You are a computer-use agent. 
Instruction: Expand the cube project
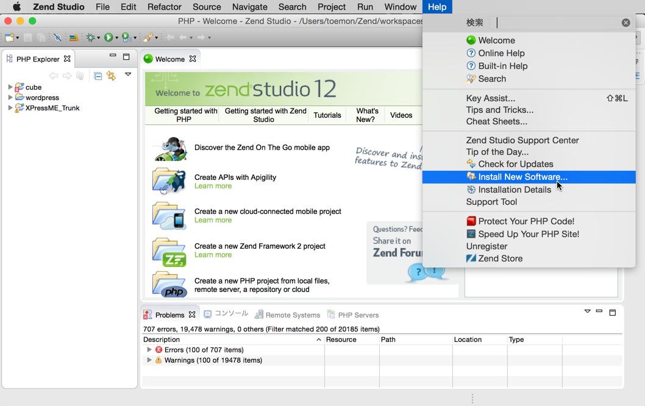pyautogui.click(x=10, y=87)
